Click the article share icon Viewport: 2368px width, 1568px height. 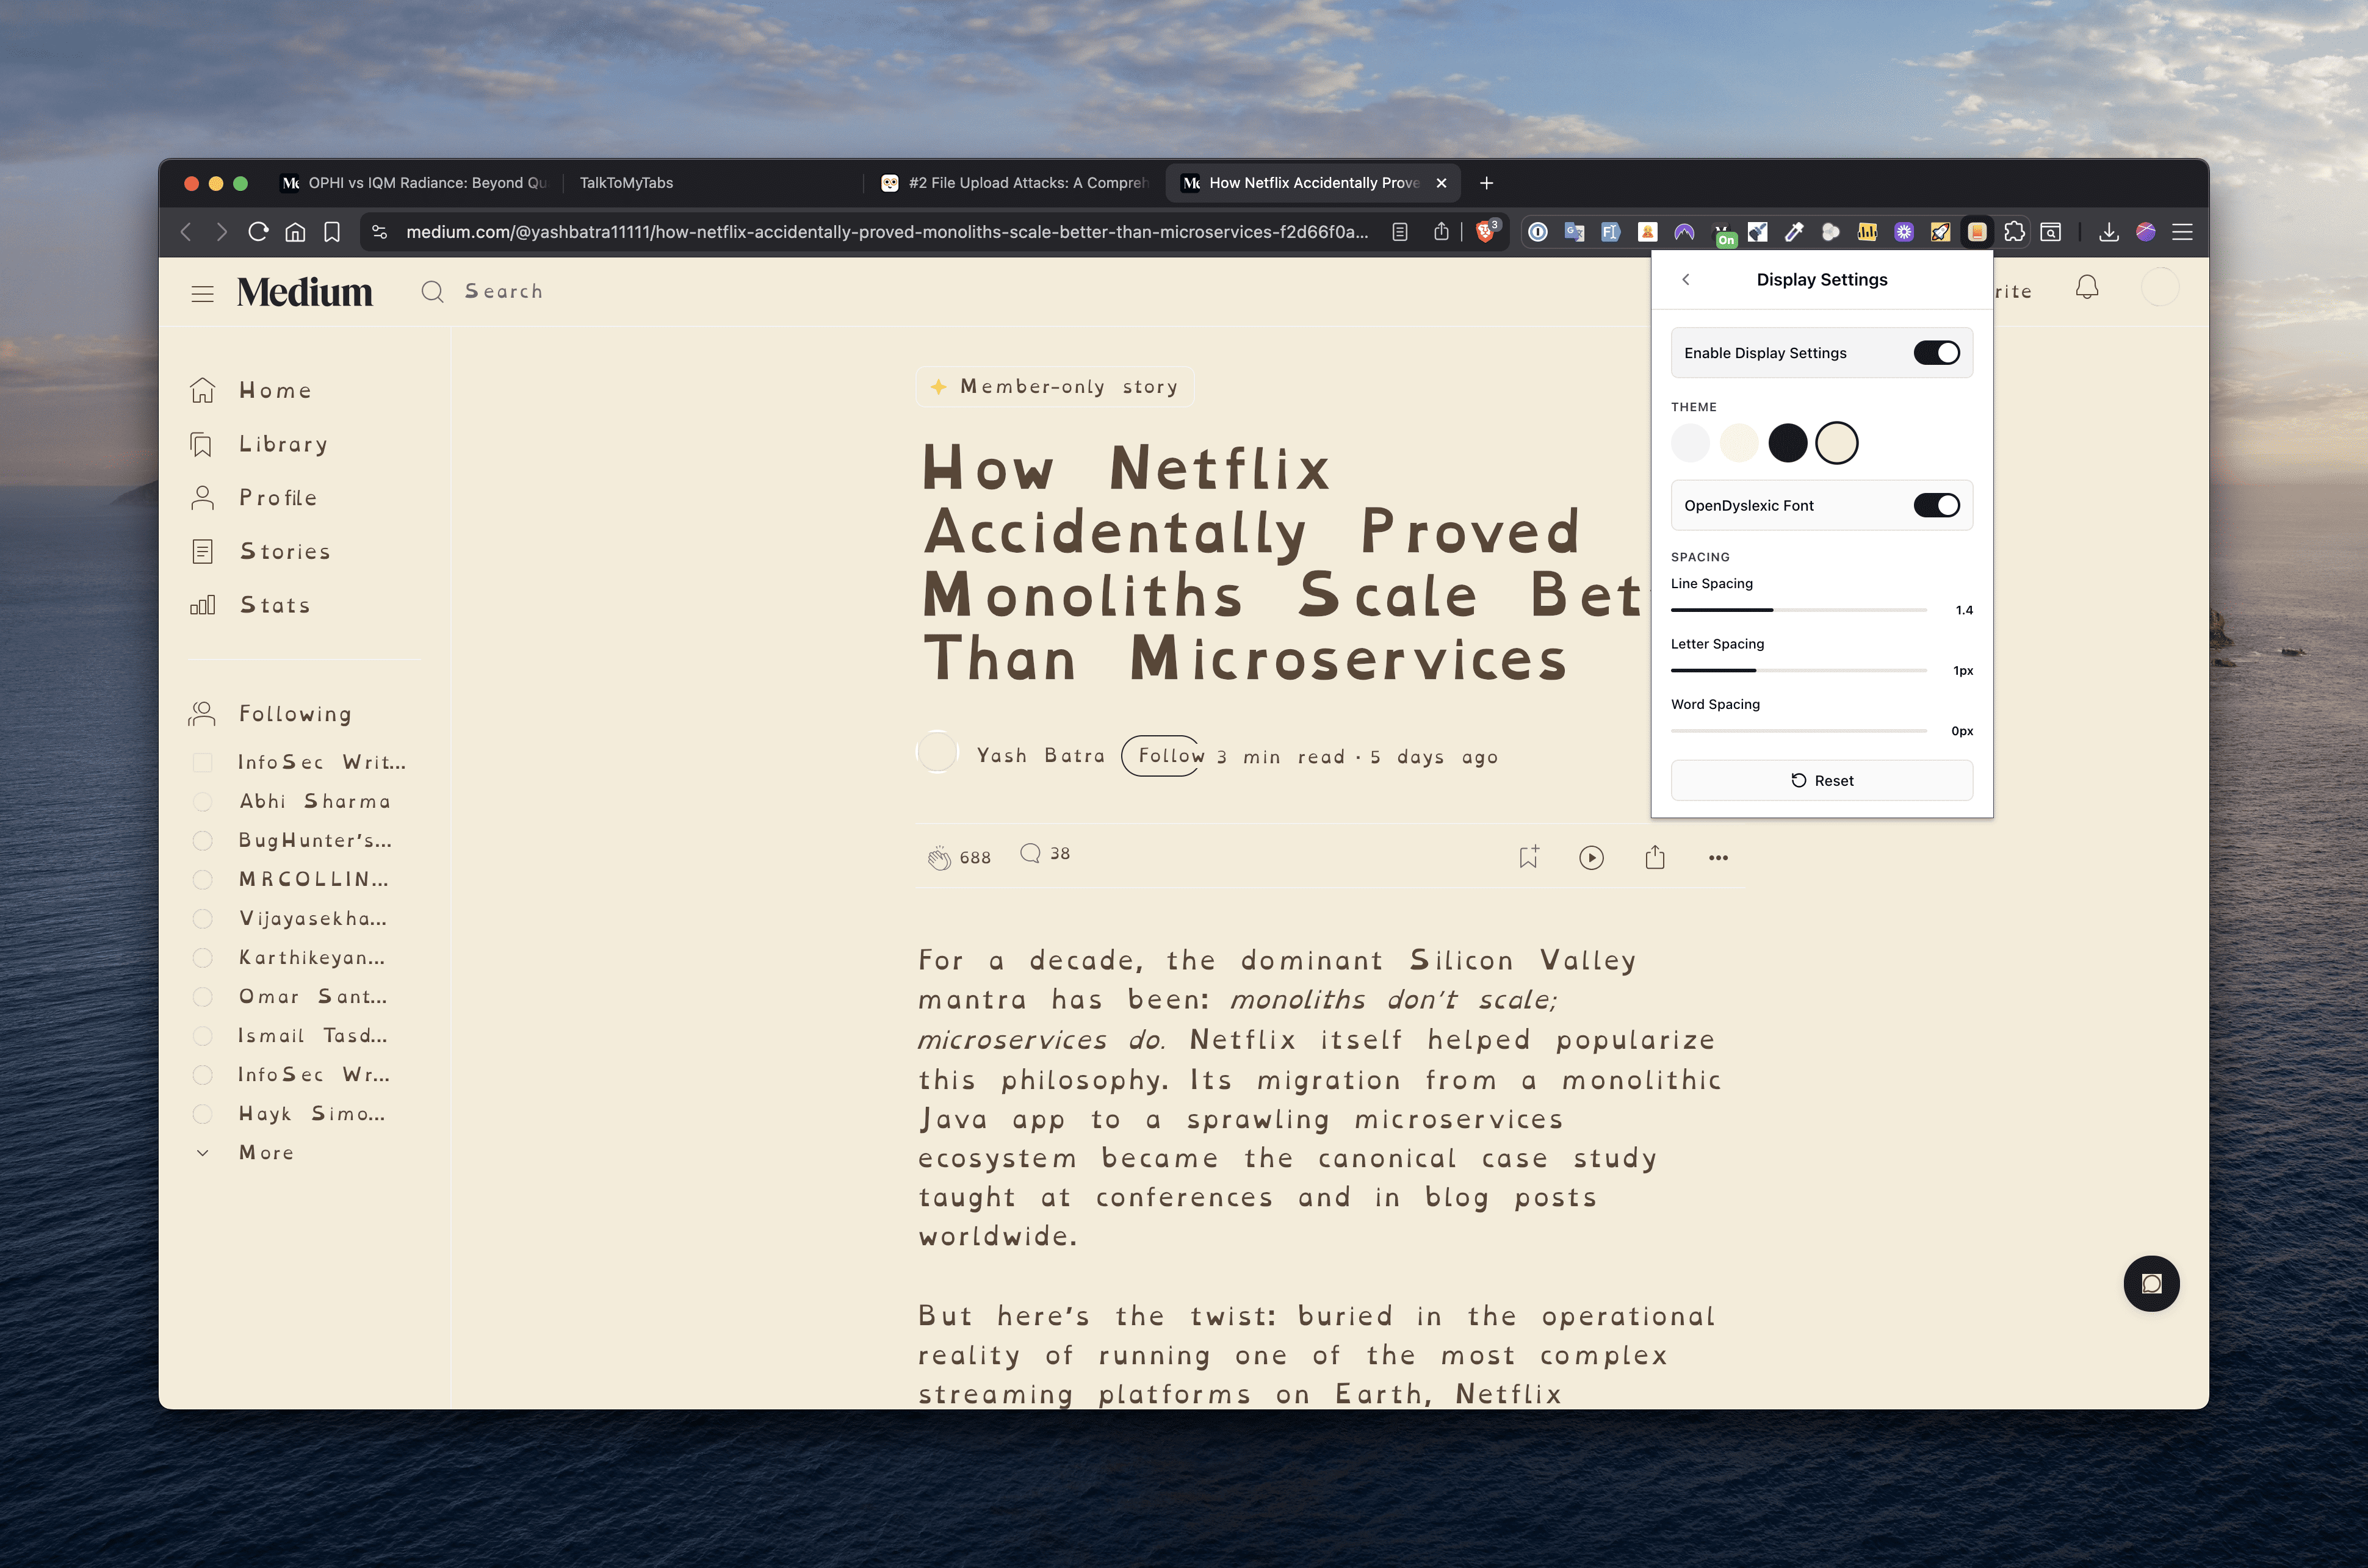coord(1655,857)
